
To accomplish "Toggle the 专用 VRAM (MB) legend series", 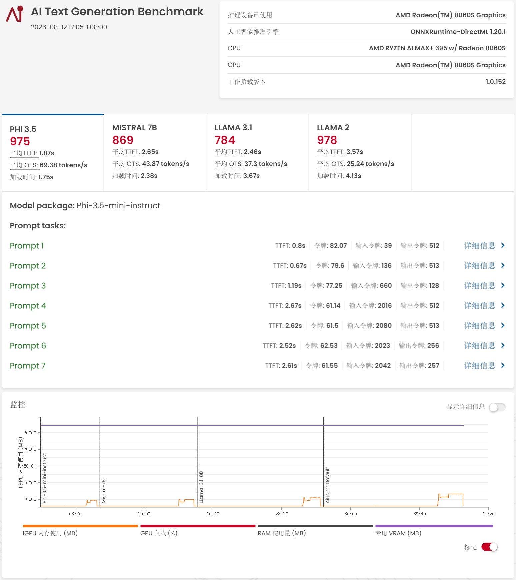I will 434,530.
